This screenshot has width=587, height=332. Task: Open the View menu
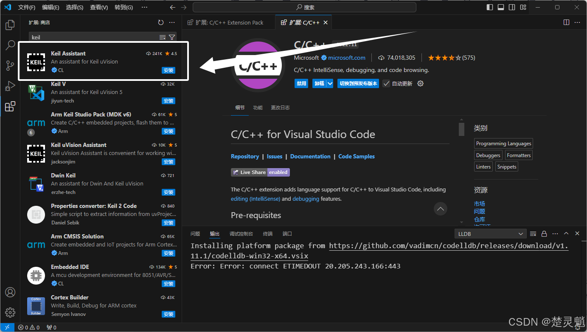click(99, 7)
